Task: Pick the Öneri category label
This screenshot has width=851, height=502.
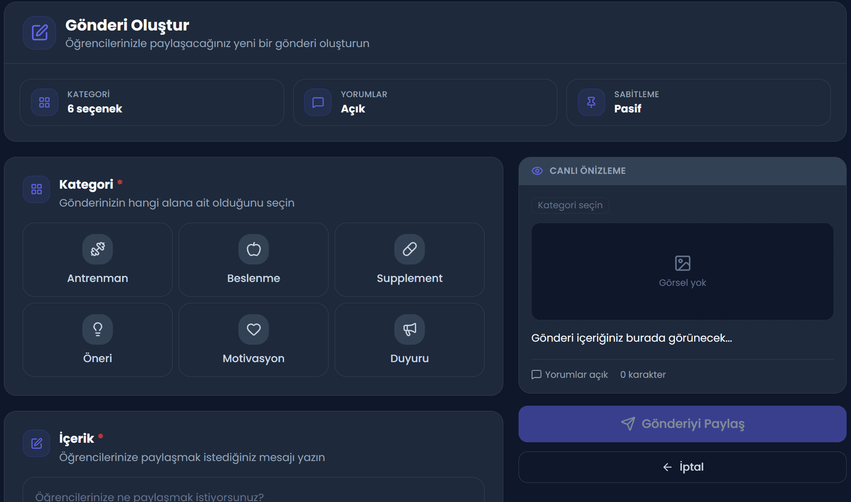Action: click(x=98, y=359)
